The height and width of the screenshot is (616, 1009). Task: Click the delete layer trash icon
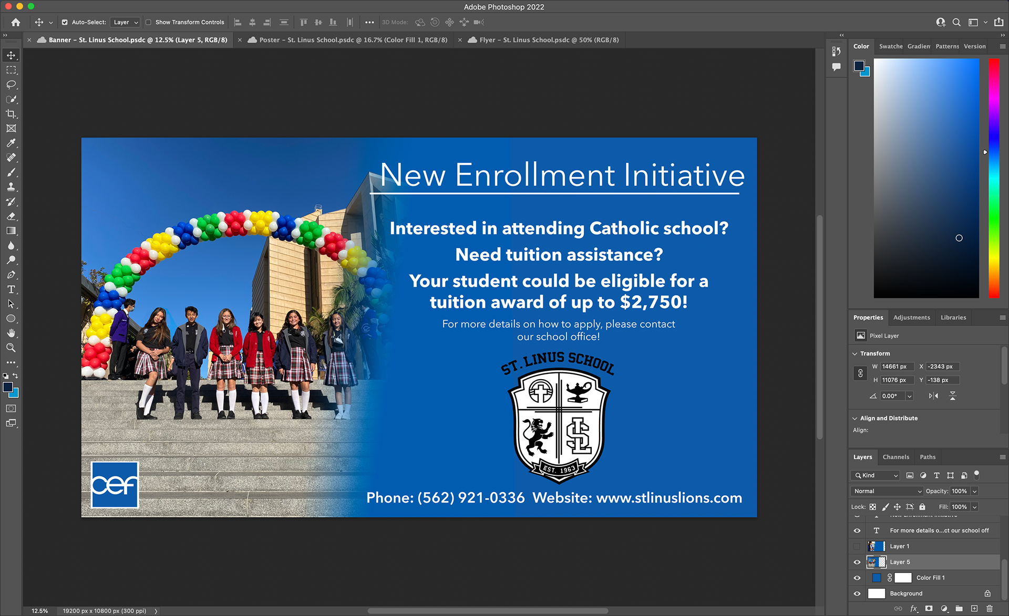[990, 609]
